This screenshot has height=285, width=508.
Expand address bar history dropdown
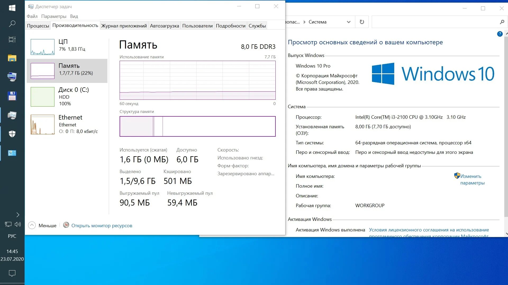[349, 22]
